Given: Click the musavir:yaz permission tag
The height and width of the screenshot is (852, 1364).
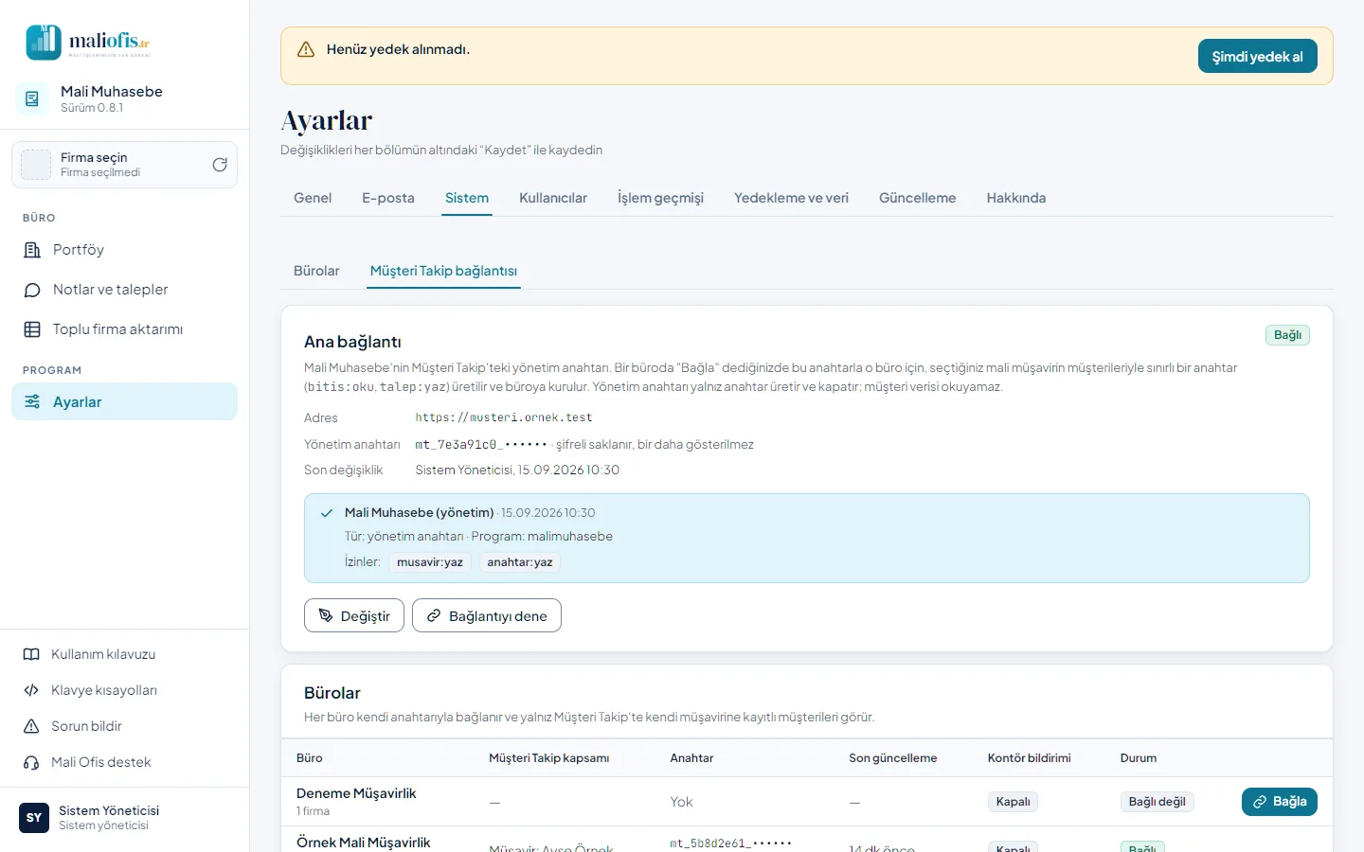Looking at the screenshot, I should click(430, 562).
